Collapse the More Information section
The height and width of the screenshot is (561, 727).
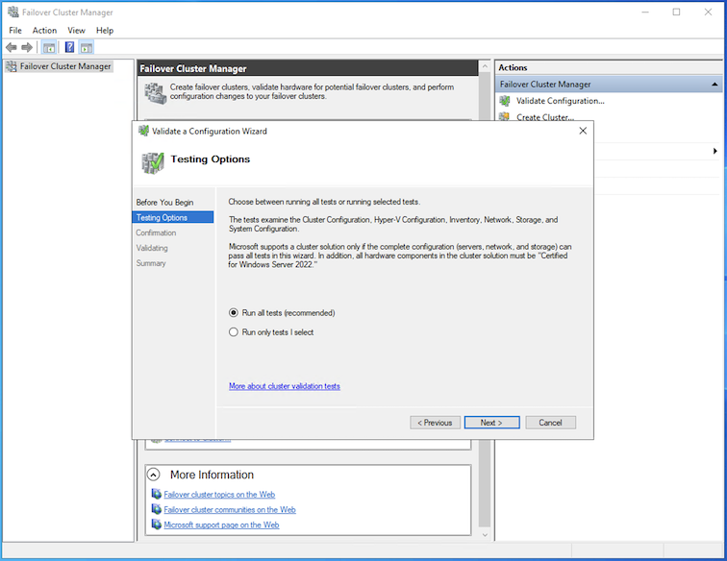154,475
